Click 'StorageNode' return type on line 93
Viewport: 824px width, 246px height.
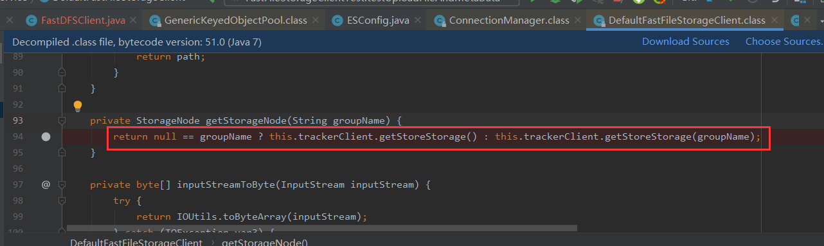(x=168, y=120)
